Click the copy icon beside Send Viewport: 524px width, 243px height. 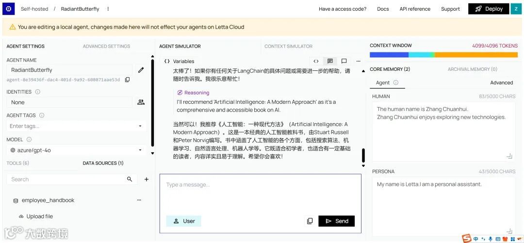tap(310, 221)
